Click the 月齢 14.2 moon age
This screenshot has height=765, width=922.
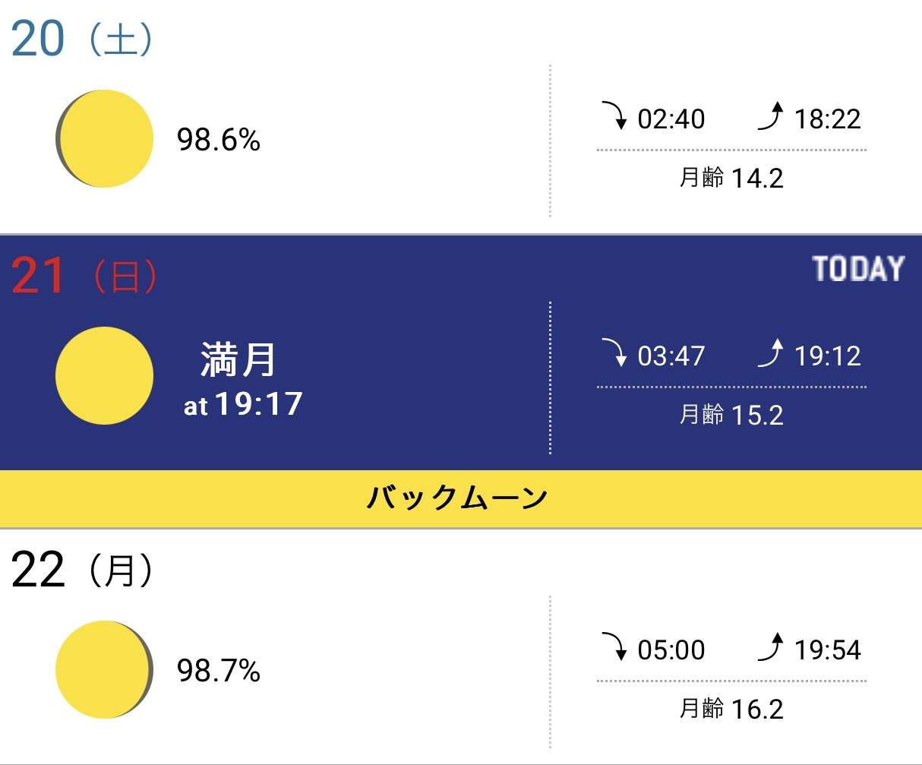coord(731,178)
